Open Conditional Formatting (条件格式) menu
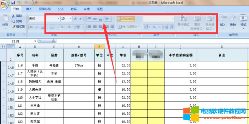Image resolution: width=249 pixels, height=124 pixels. [183, 22]
